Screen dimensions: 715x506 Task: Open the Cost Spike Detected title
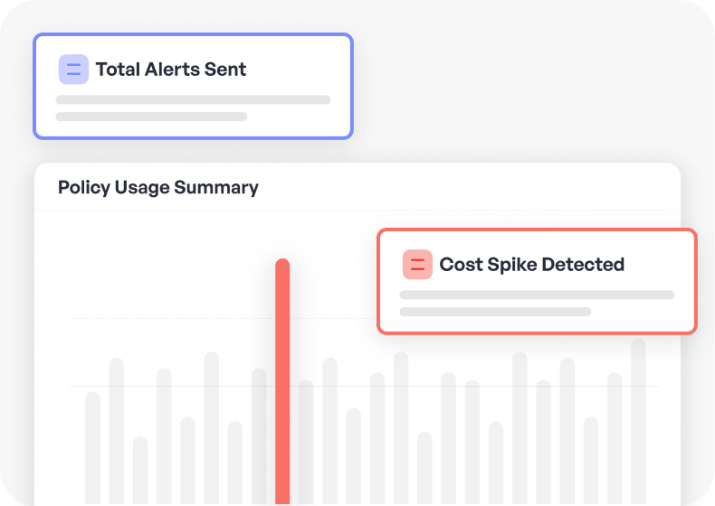point(532,265)
